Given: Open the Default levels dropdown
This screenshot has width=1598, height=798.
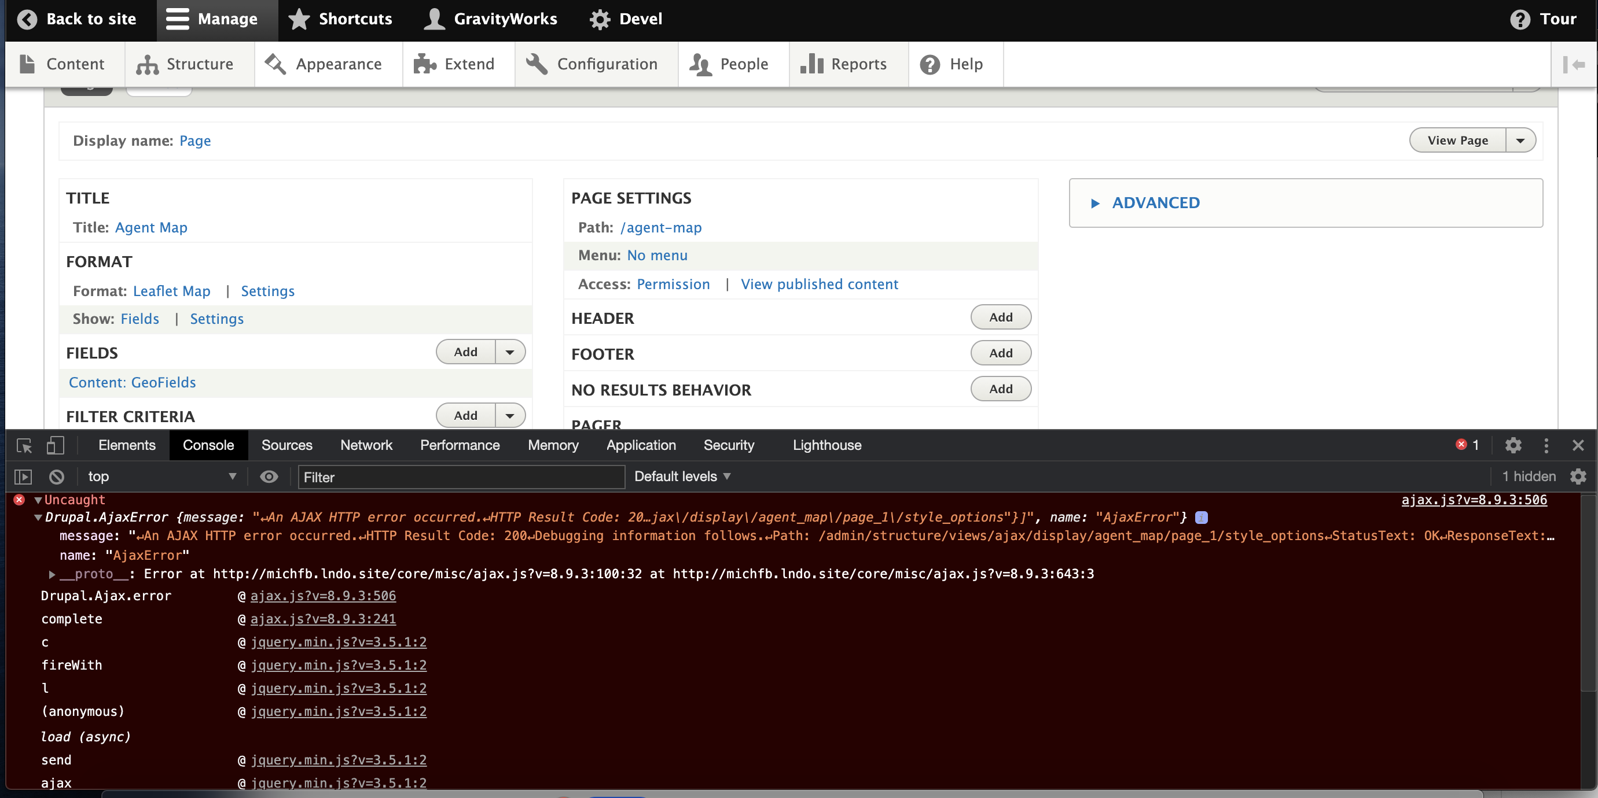Looking at the screenshot, I should click(x=682, y=476).
